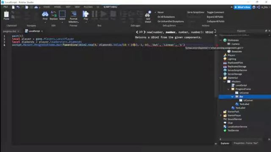Viewport: 271px width, 152px height.
Task: Select On All Exceptions option
Action: coord(166,17)
